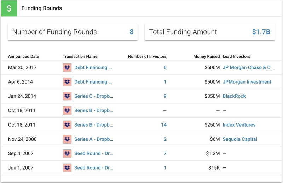Visit the JP Morgan Chase lead investor page

(x=248, y=68)
